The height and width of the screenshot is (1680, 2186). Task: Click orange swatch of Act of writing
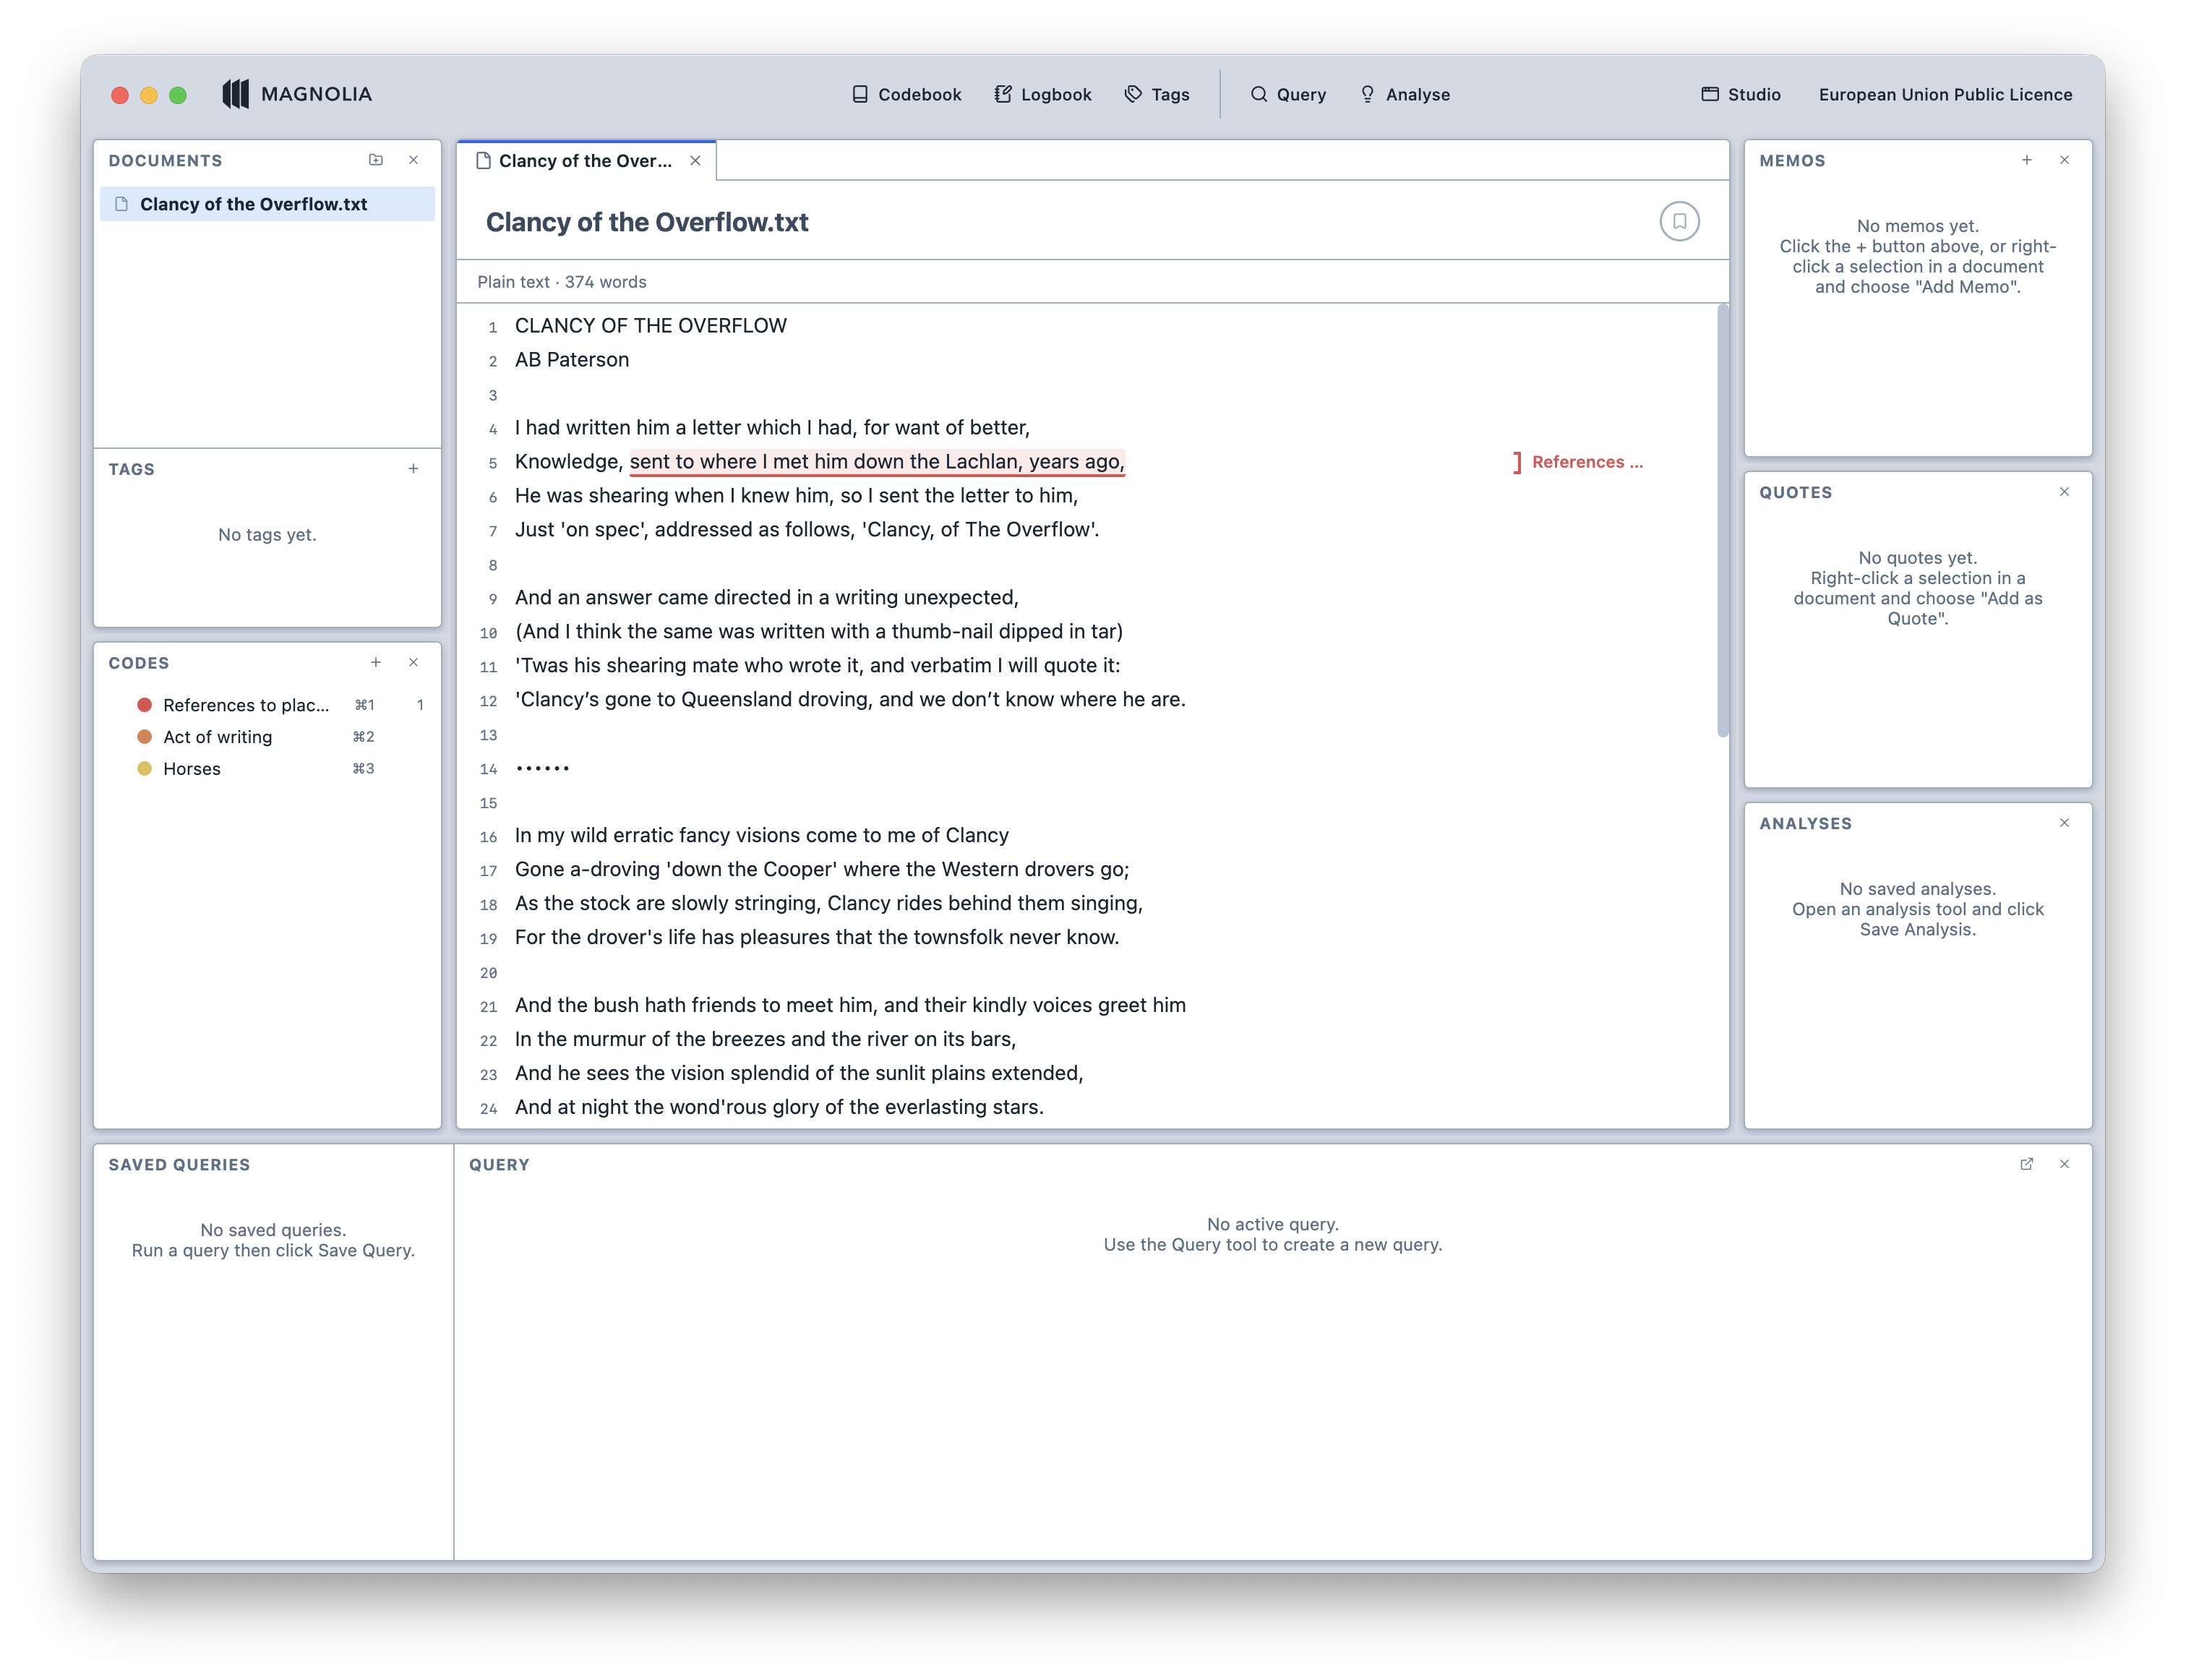[144, 737]
